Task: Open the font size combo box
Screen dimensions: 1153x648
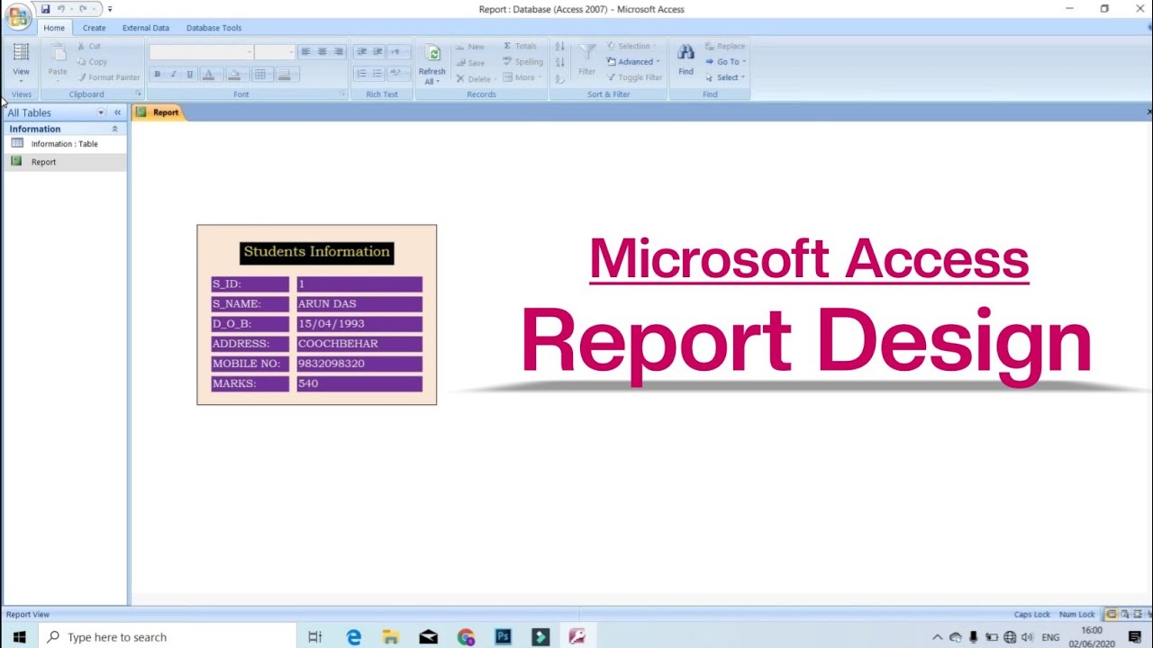Action: click(275, 52)
